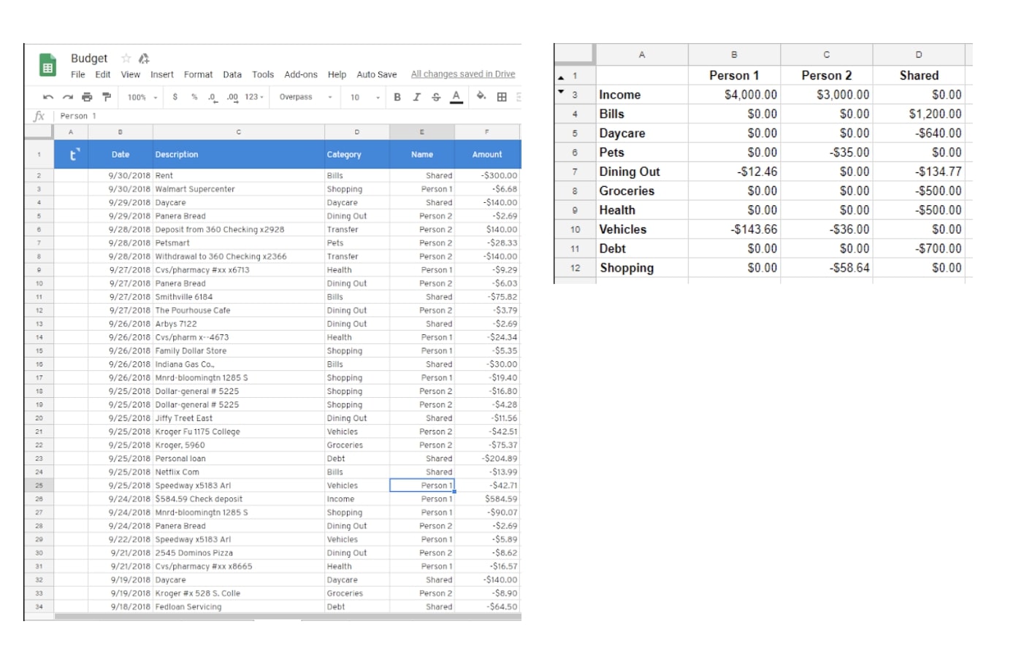The height and width of the screenshot is (654, 1024).
Task: Open the fill color picker
Action: click(x=481, y=96)
